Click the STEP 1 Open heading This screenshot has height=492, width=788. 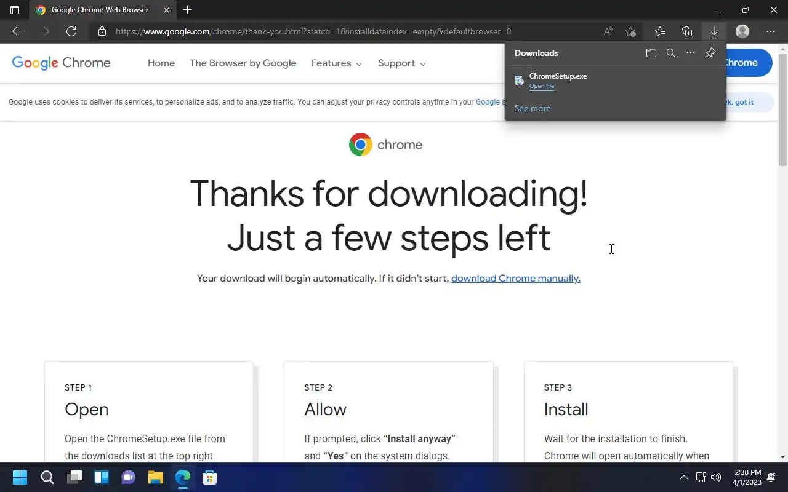pyautogui.click(x=86, y=410)
